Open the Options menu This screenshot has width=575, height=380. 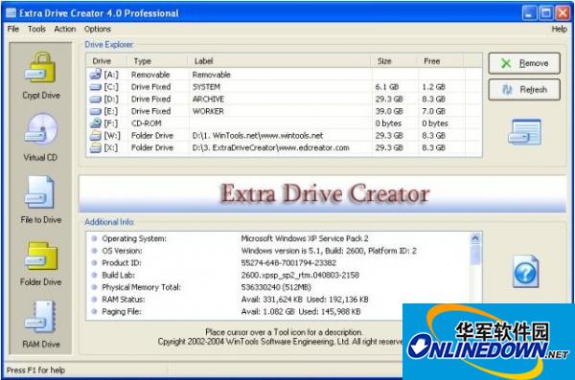click(x=97, y=29)
